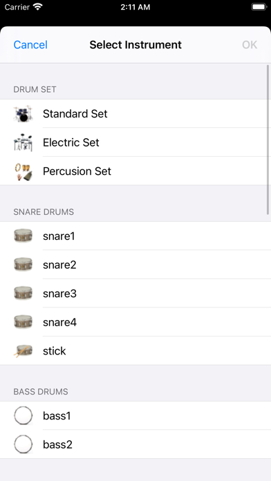
Task: Confirm selection with OK button
Action: (250, 45)
